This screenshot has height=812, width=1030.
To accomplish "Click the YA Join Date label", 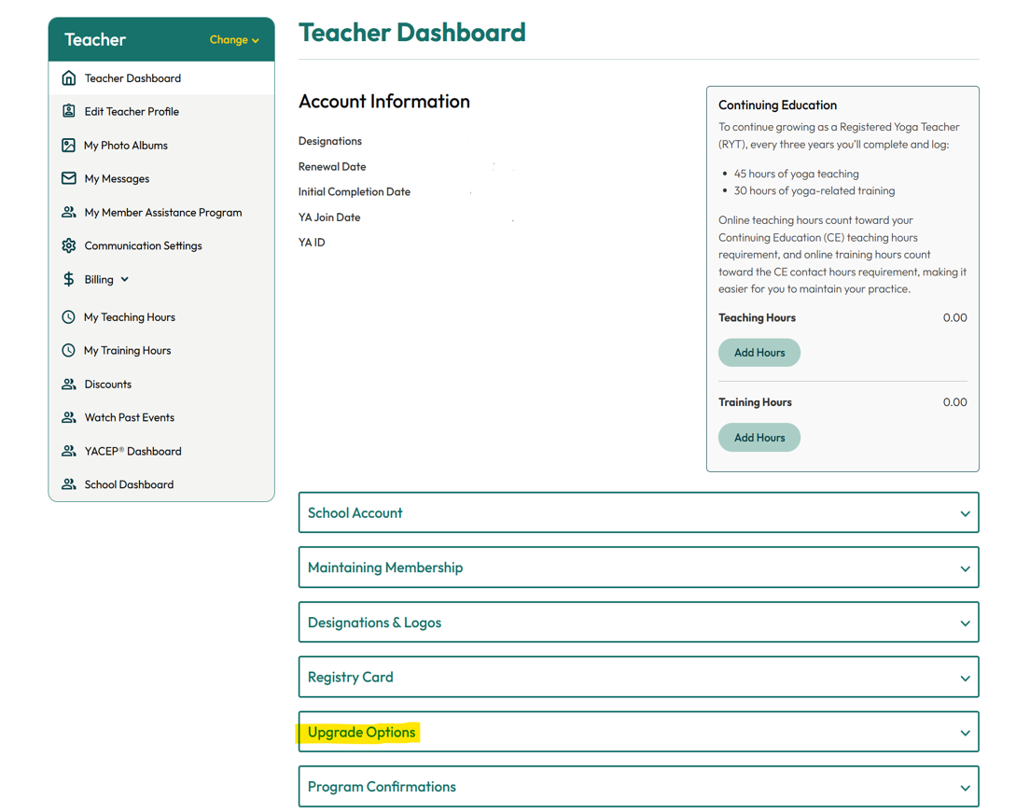I will pos(329,217).
